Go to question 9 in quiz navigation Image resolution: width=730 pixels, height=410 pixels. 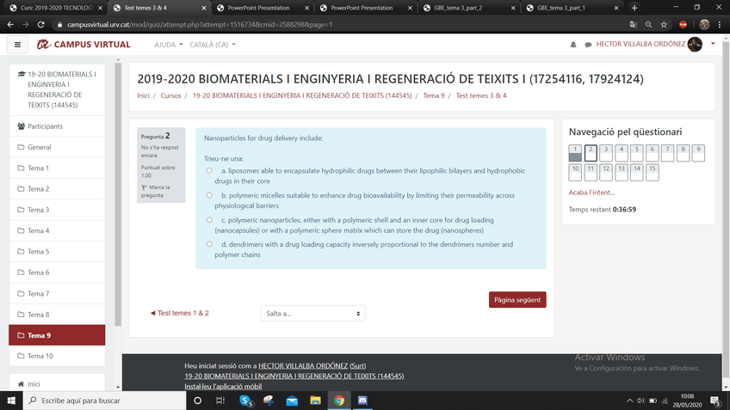tap(698, 152)
